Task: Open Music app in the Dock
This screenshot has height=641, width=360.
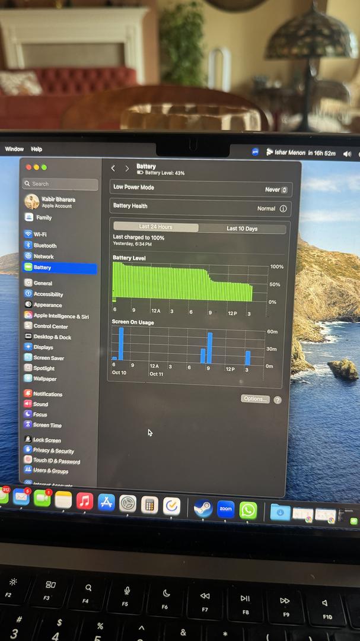Action: click(x=85, y=502)
